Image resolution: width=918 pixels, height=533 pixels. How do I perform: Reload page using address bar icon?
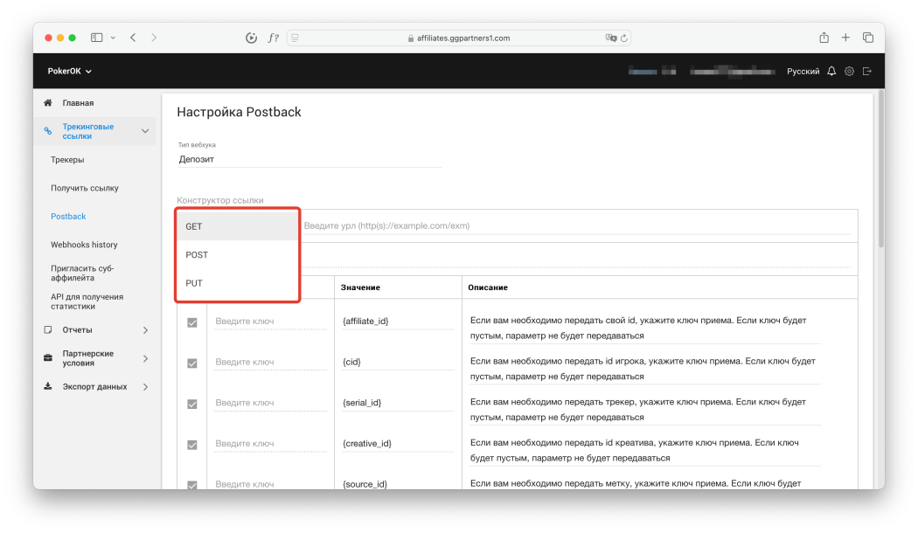pyautogui.click(x=624, y=38)
